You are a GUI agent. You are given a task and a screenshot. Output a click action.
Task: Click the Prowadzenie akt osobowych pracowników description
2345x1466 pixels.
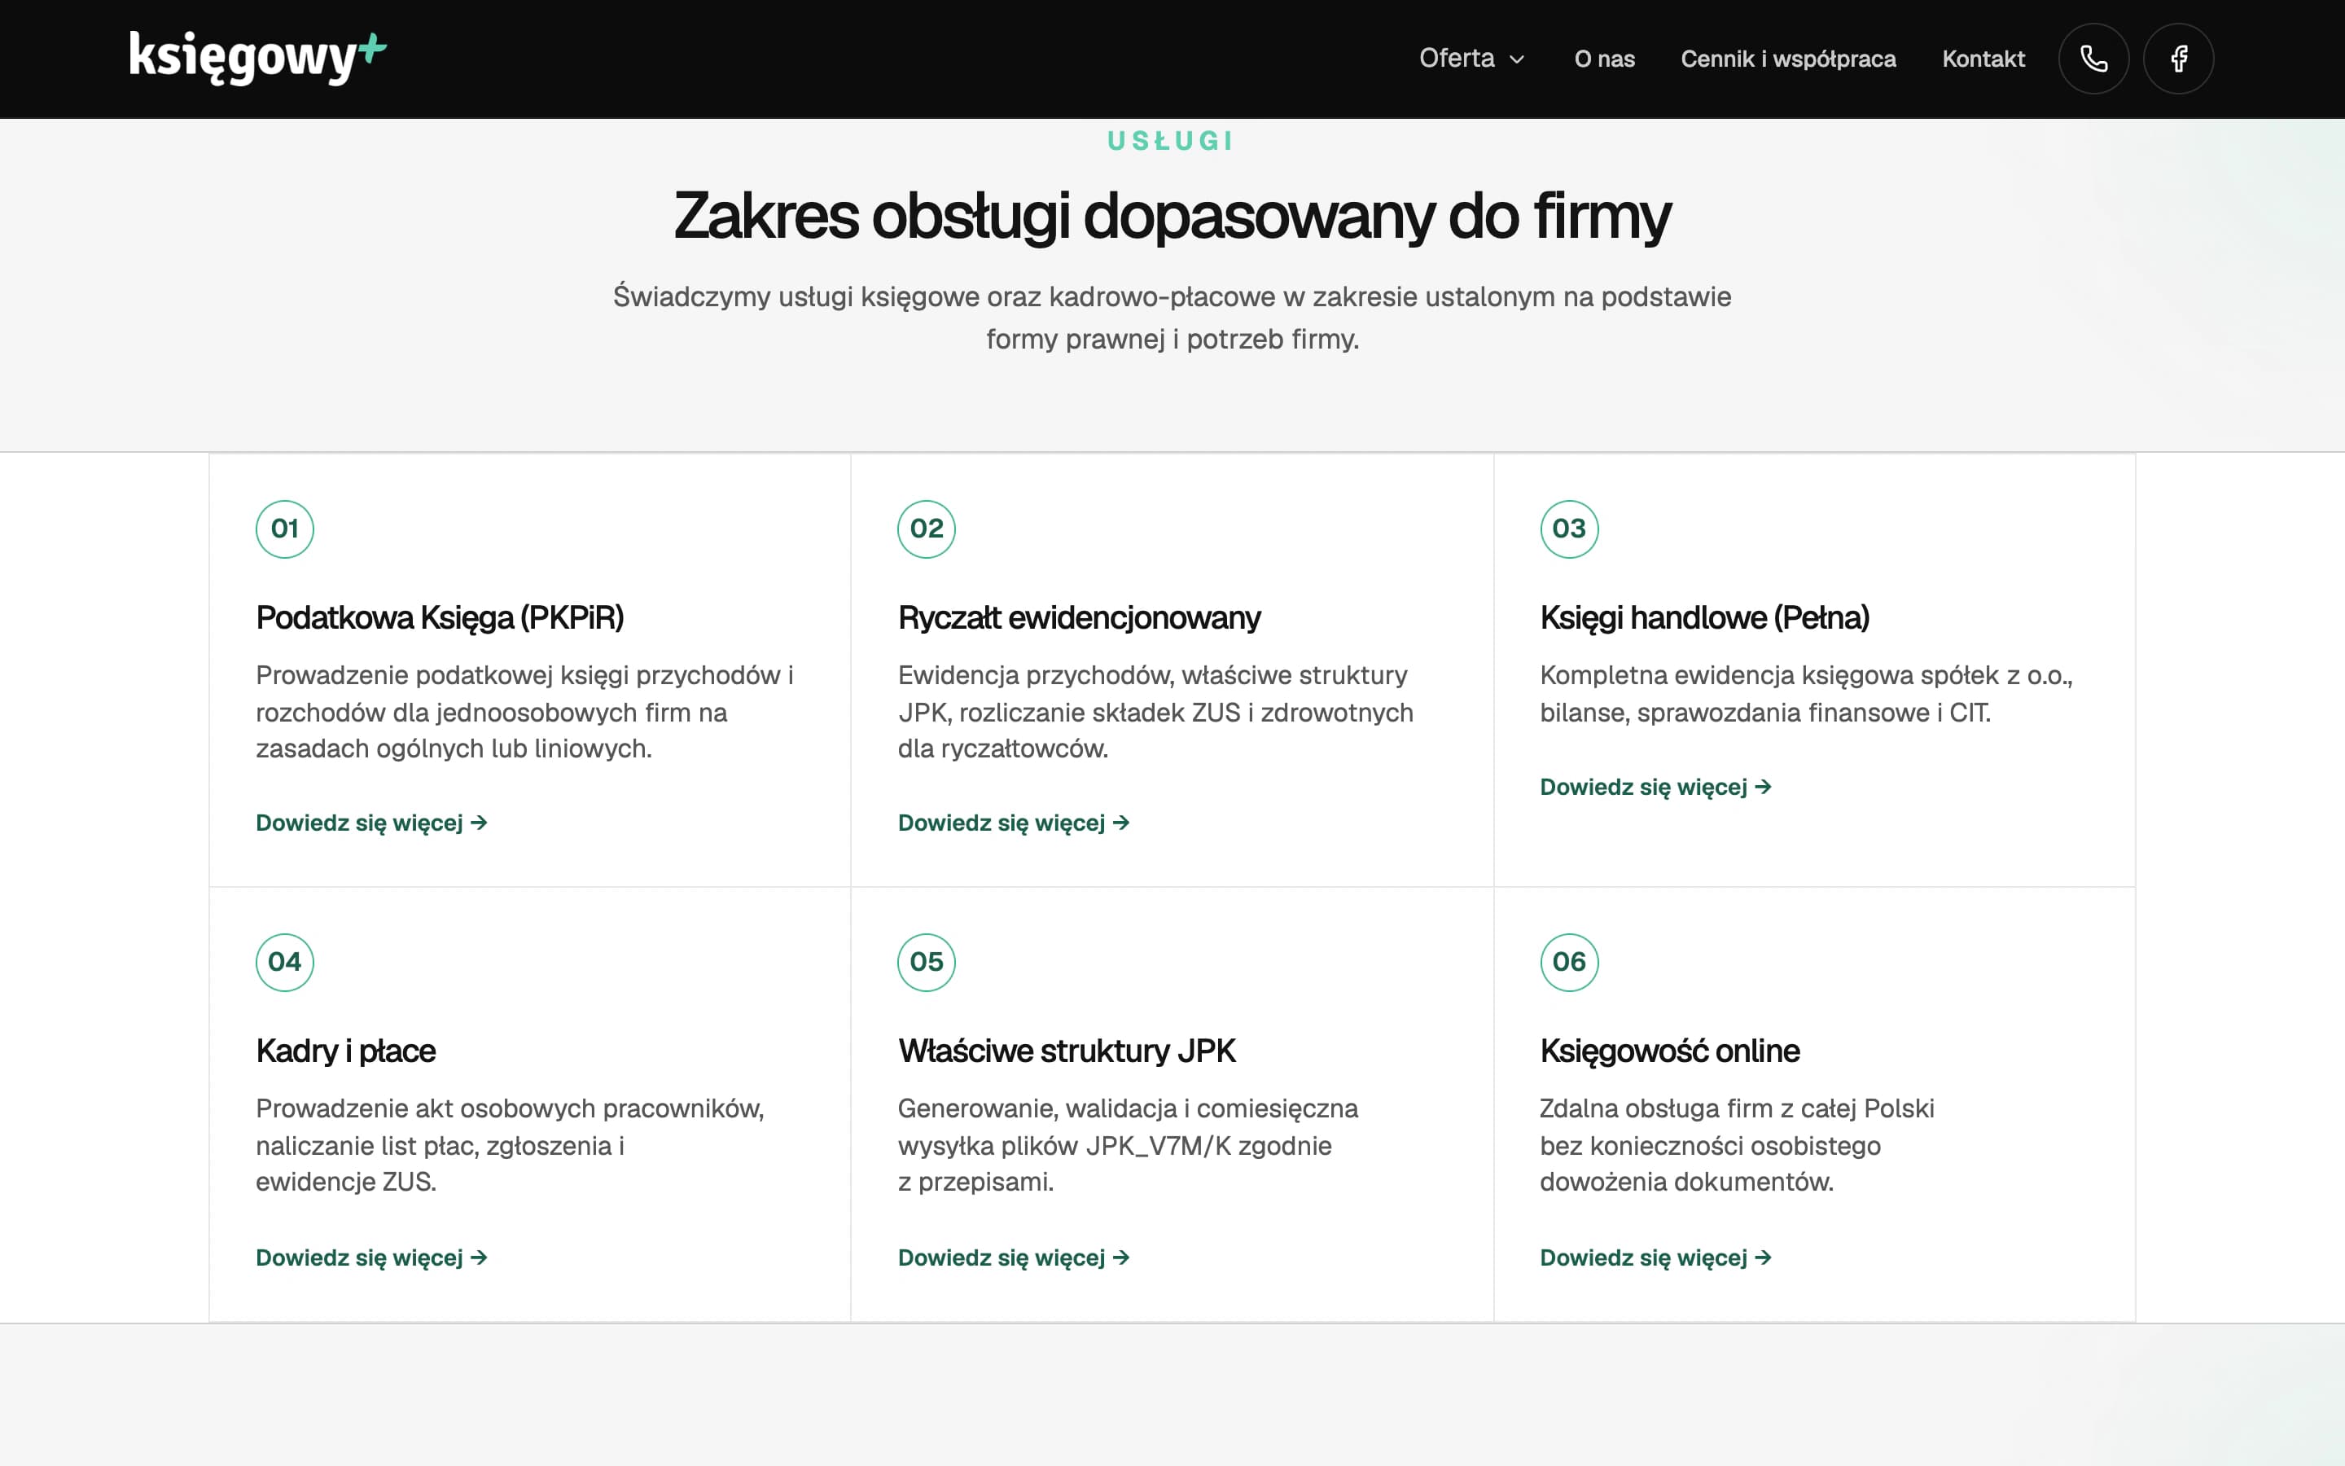point(510,1145)
